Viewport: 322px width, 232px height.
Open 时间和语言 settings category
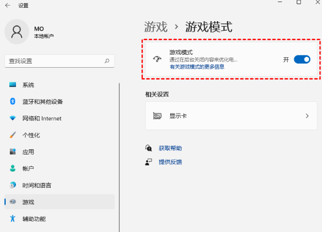click(59, 185)
